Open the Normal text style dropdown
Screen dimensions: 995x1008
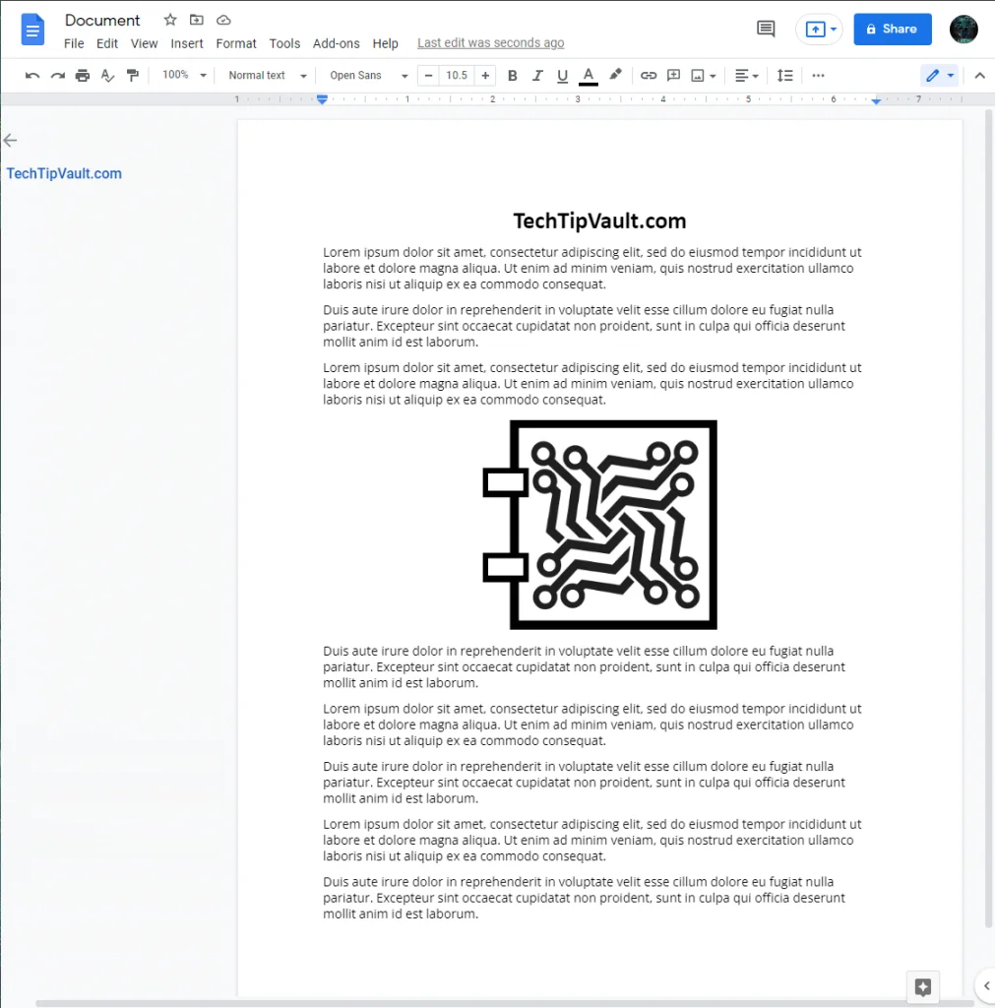tap(268, 76)
